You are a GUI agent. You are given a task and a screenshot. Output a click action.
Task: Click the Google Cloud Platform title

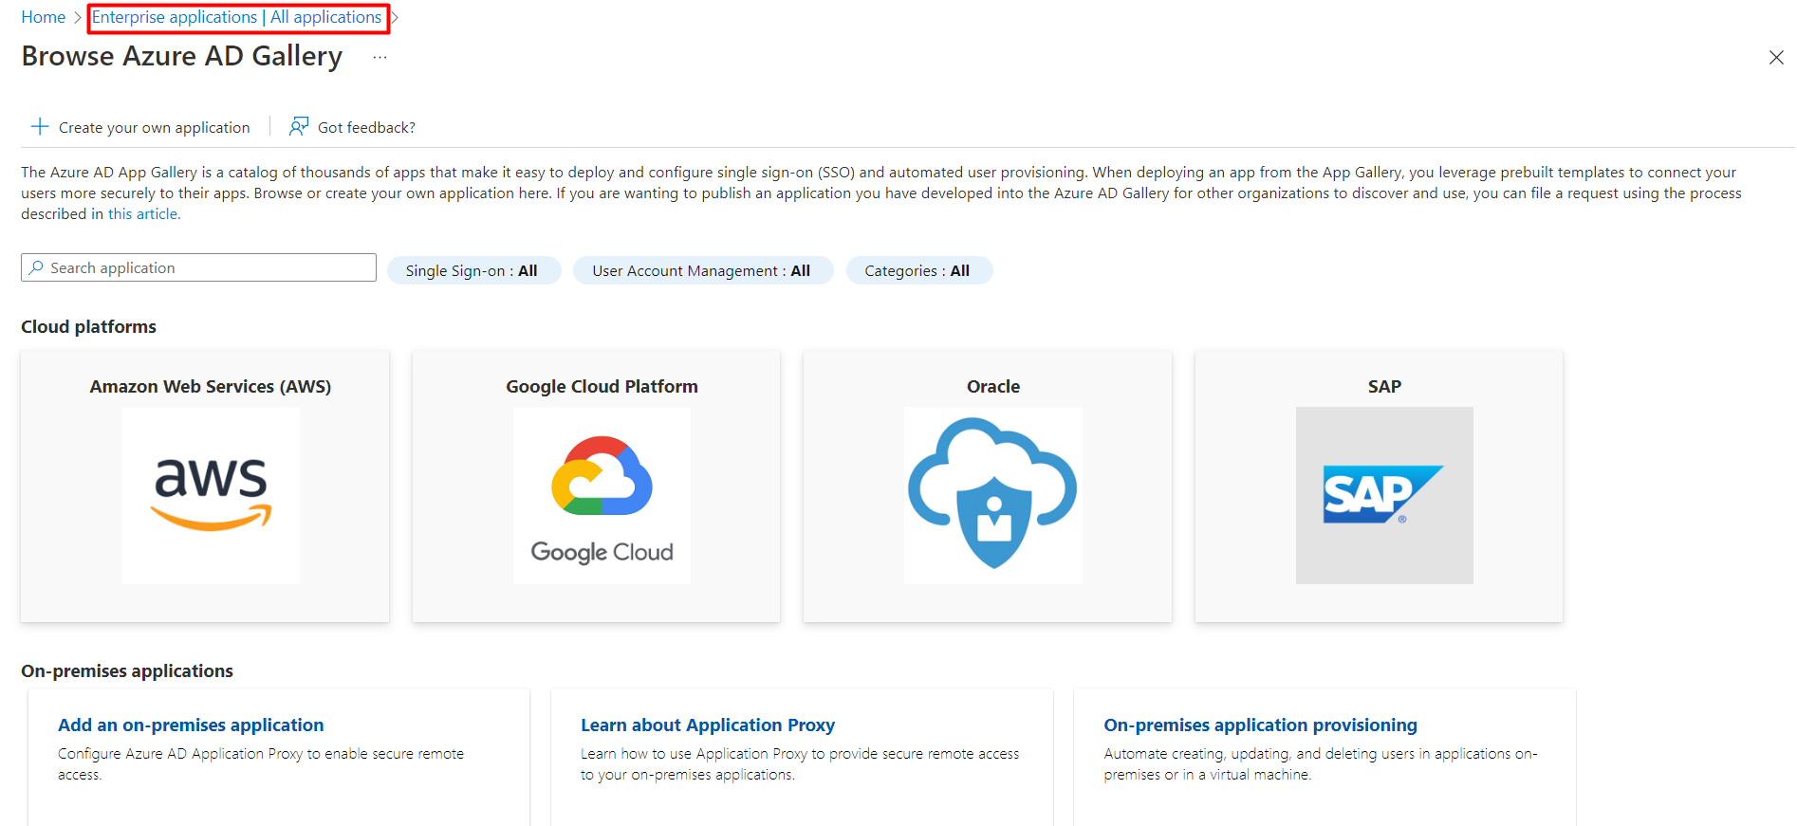tap(602, 386)
